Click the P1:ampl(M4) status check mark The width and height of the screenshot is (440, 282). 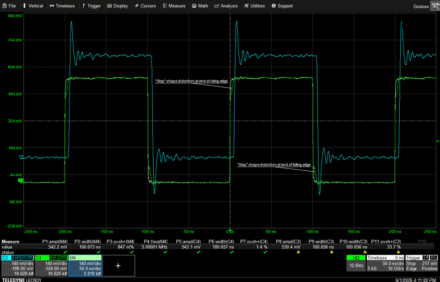[65, 252]
